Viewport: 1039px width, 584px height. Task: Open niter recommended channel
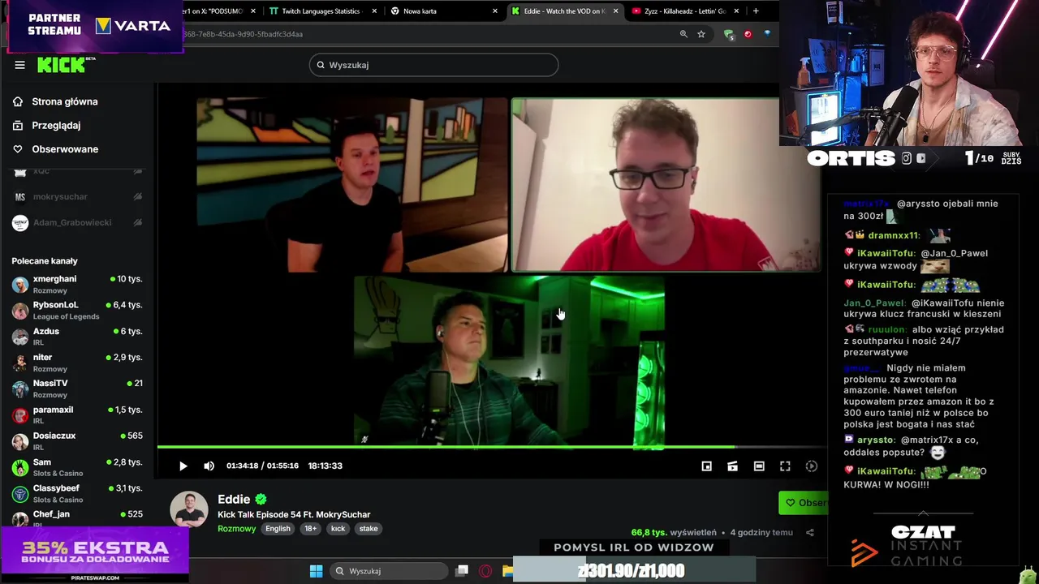[x=77, y=363]
